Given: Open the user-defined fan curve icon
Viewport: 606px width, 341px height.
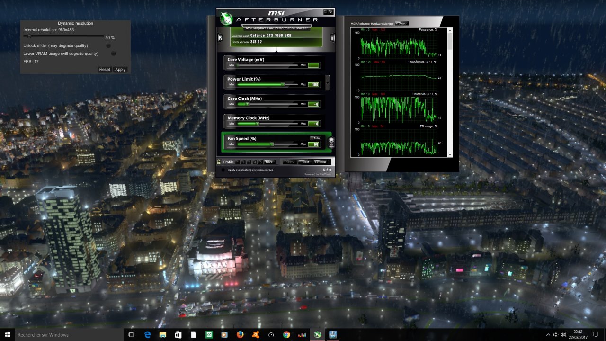Looking at the screenshot, I should click(331, 142).
